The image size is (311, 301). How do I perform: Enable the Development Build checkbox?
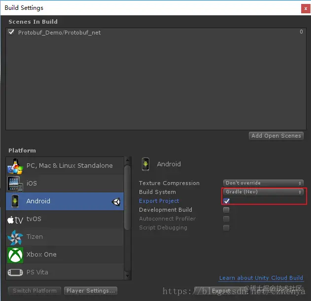click(x=226, y=210)
